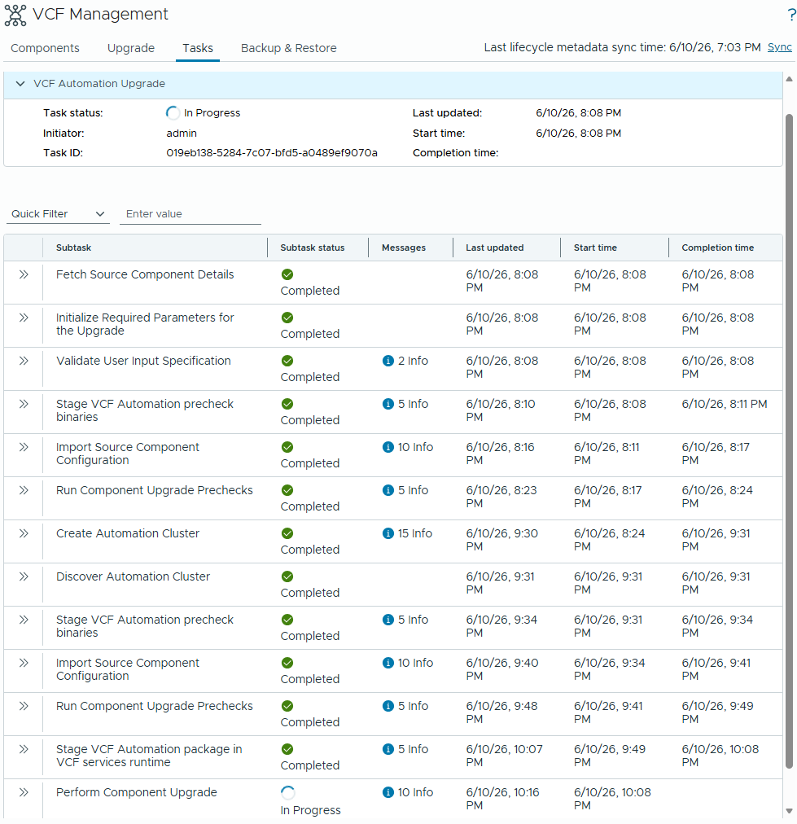This screenshot has width=797, height=824.
Task: Expand the 8:23 PM Run Component Upgrade Prechecks row
Action: point(24,490)
